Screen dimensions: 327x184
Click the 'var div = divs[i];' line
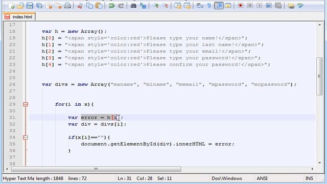[97, 124]
